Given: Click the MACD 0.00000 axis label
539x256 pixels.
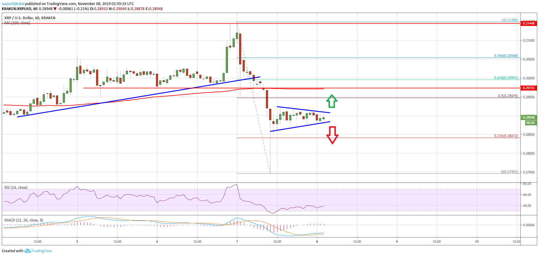Looking at the screenshot, I should [529, 225].
